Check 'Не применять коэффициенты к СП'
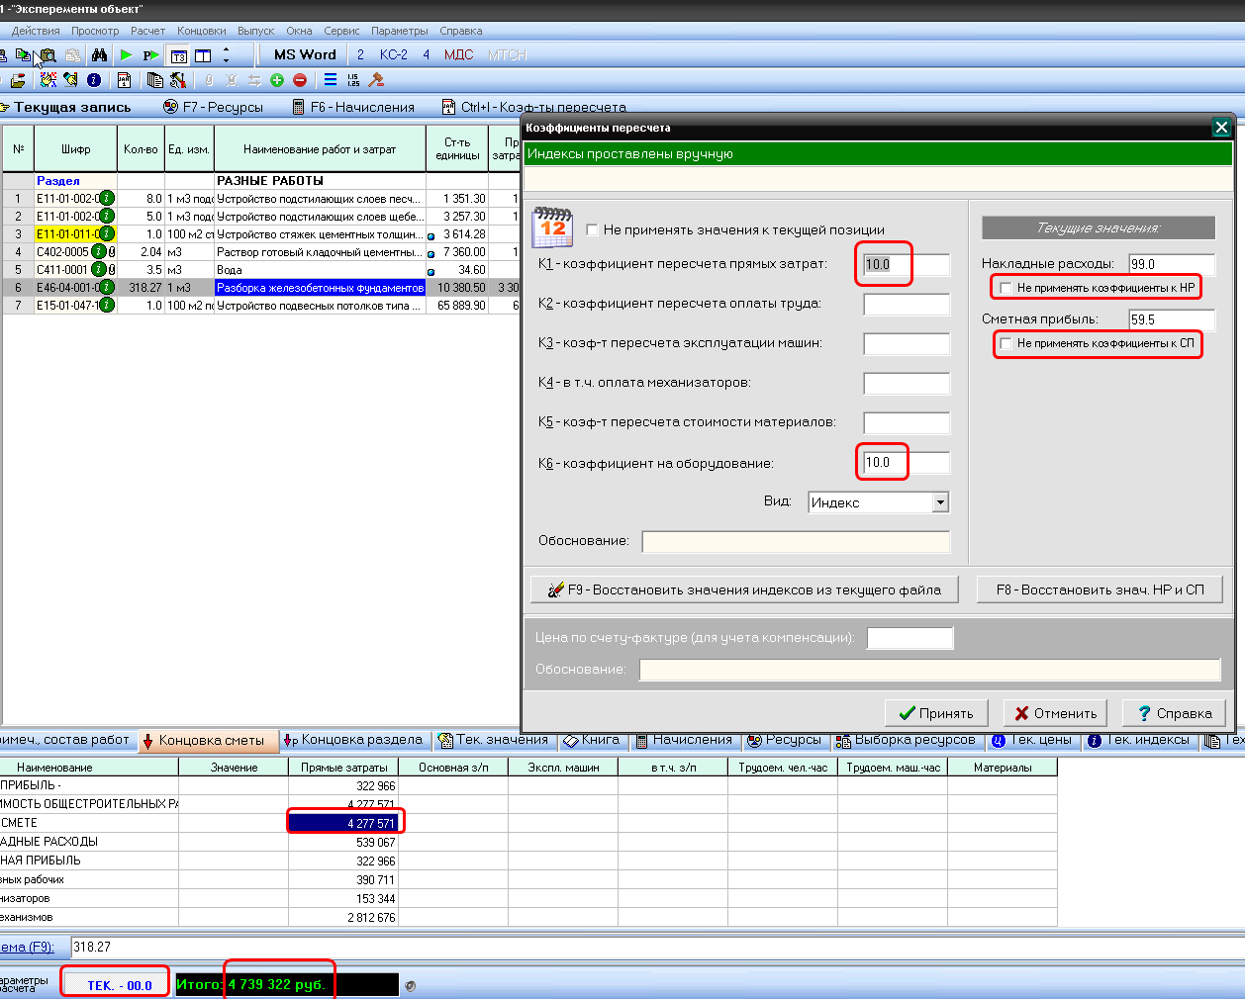This screenshot has height=999, width=1245. coord(1006,343)
